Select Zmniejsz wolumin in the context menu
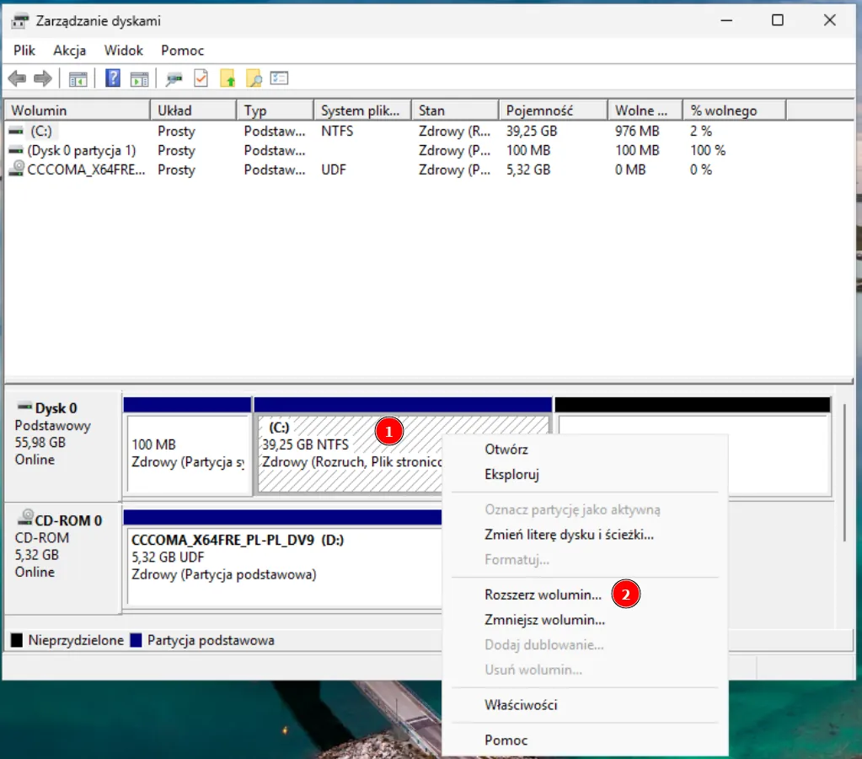Screen dimensions: 862x759 [x=544, y=620]
